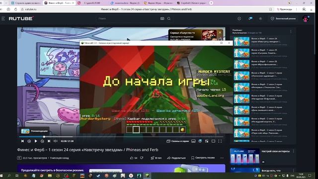This screenshot has width=318, height=179.
Task: Switch to the Яндекс Игры tab
Action: [159, 3]
